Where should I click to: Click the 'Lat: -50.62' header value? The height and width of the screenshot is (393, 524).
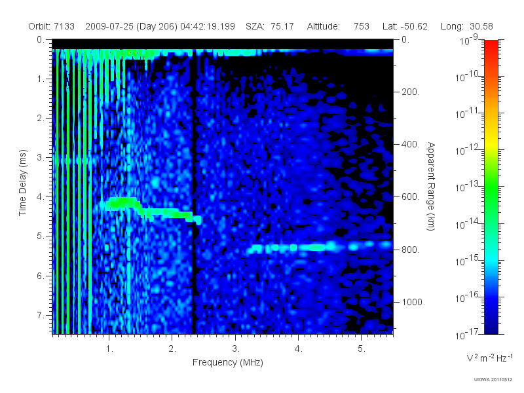(405, 26)
